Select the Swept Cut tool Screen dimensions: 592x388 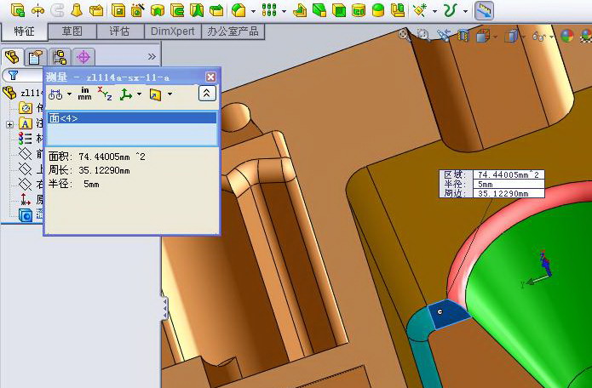point(177,10)
